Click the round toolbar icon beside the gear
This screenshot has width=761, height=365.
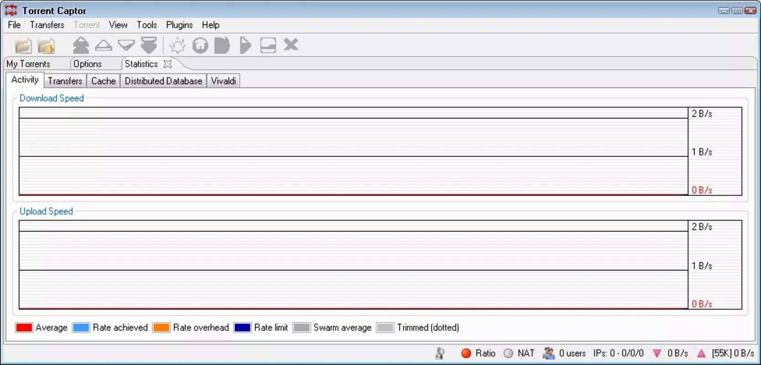tap(200, 45)
